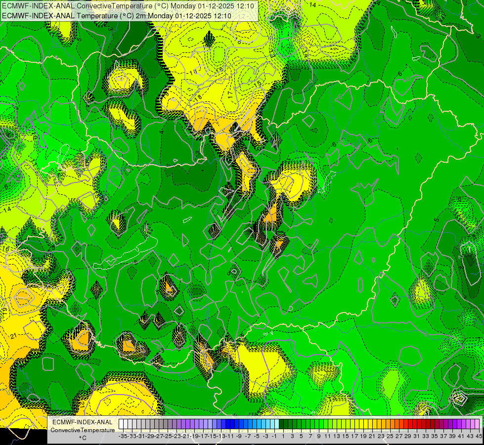Click the Temperature 2m title line
The width and height of the screenshot is (484, 445).
click(116, 16)
